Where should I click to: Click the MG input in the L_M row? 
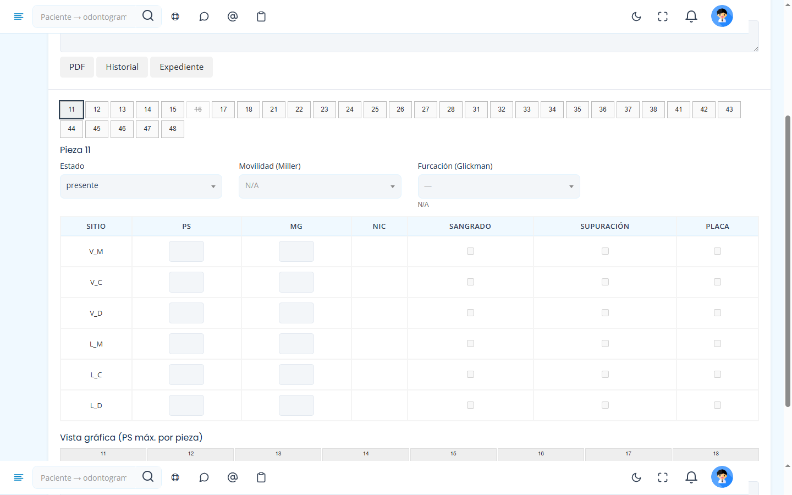click(296, 344)
